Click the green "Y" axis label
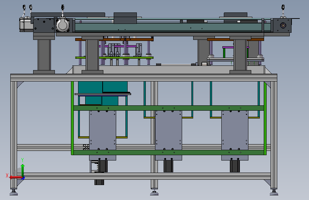Image resolution: width=309 pixels, height=200 pixels. 22,160
